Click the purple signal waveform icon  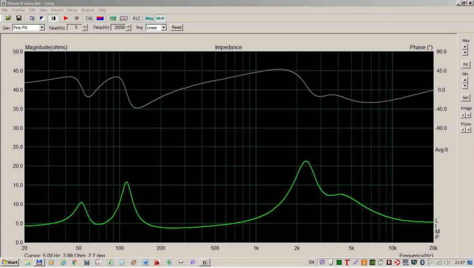124,18
